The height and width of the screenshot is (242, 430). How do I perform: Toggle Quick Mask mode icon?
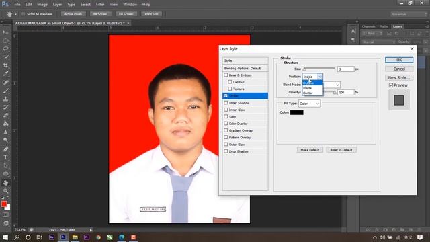5,215
